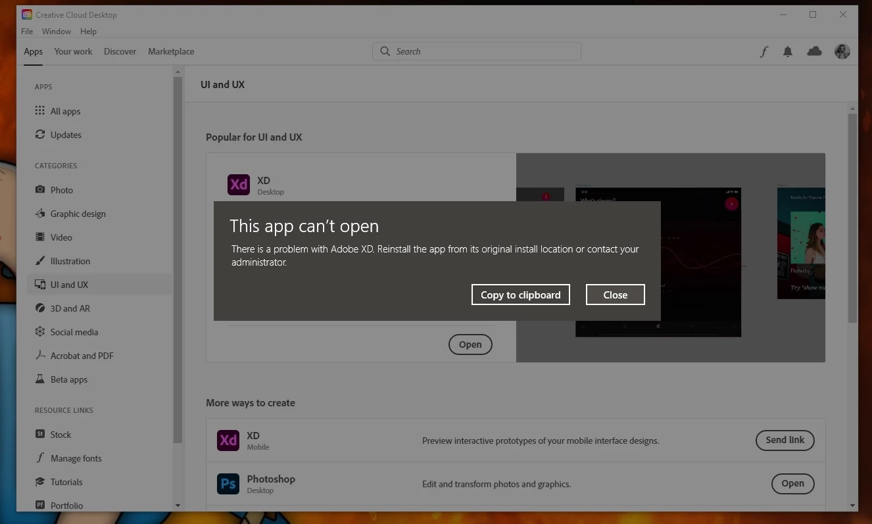Viewport: 872px width, 524px height.
Task: Click 'Popular for UI and UX' heading
Action: pos(254,137)
